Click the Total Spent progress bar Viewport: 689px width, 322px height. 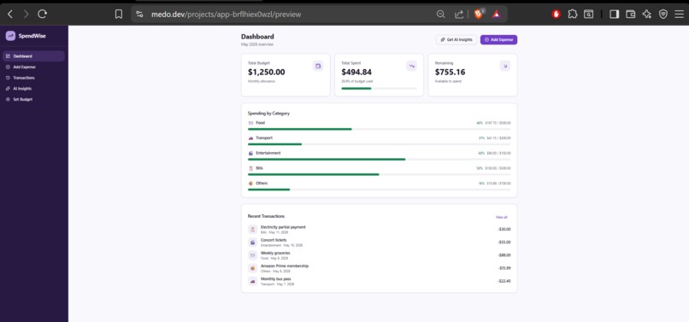pyautogui.click(x=380, y=88)
